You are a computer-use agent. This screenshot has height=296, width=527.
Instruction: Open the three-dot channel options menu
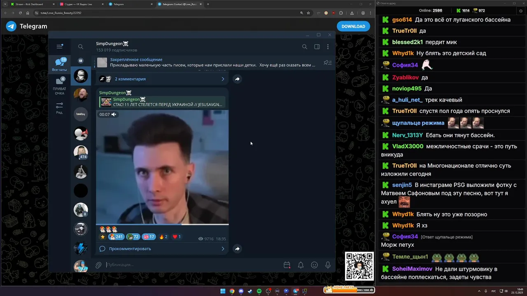[x=328, y=47]
